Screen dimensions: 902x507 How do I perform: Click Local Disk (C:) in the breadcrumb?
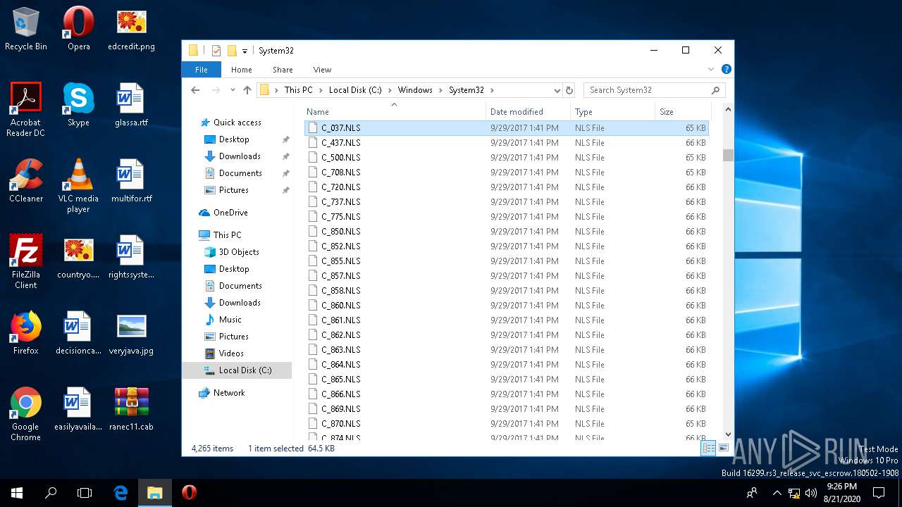(x=355, y=90)
